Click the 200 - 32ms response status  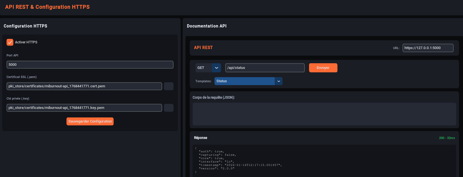(447, 138)
